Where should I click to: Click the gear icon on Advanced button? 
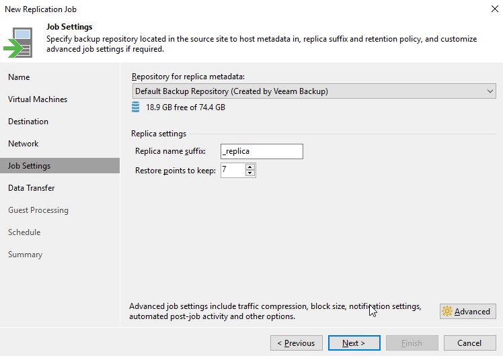point(447,312)
